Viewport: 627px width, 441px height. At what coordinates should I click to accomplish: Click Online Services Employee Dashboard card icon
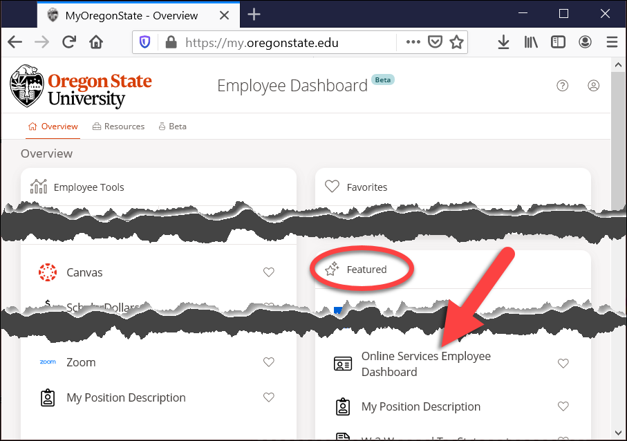(x=343, y=364)
